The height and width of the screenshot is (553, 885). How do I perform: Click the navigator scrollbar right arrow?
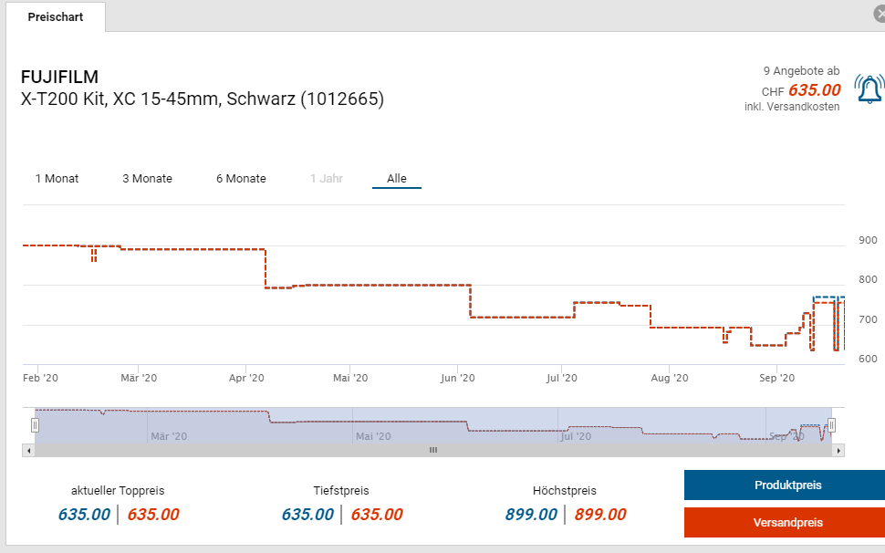click(x=838, y=450)
